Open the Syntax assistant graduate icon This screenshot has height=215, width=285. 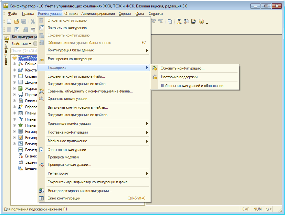[179, 21]
